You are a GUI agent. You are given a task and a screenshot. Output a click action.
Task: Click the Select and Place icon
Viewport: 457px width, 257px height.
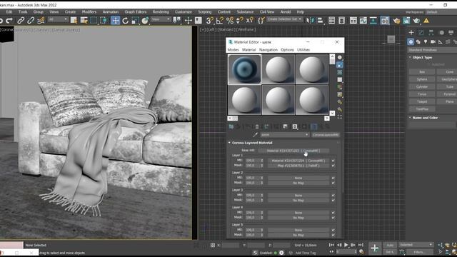point(145,21)
